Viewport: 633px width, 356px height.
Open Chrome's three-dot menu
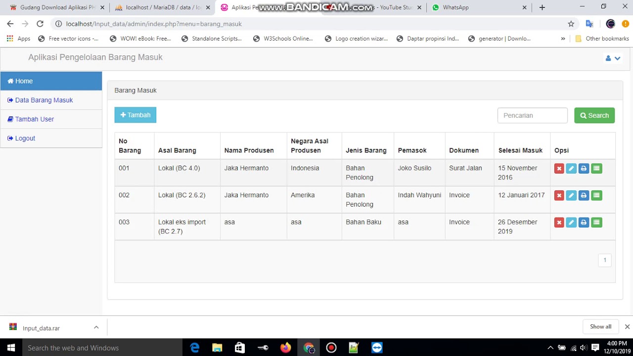626,24
